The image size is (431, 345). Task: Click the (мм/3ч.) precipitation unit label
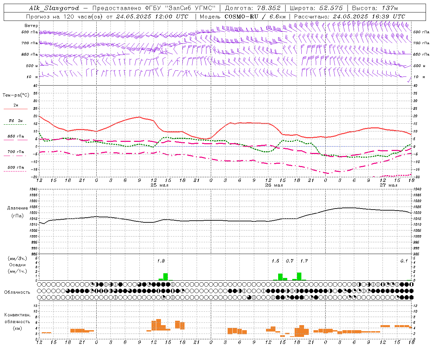(18, 258)
